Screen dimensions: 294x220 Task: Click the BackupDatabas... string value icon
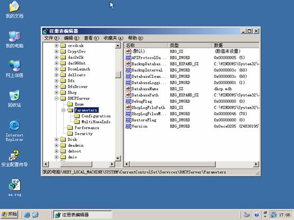point(128,64)
